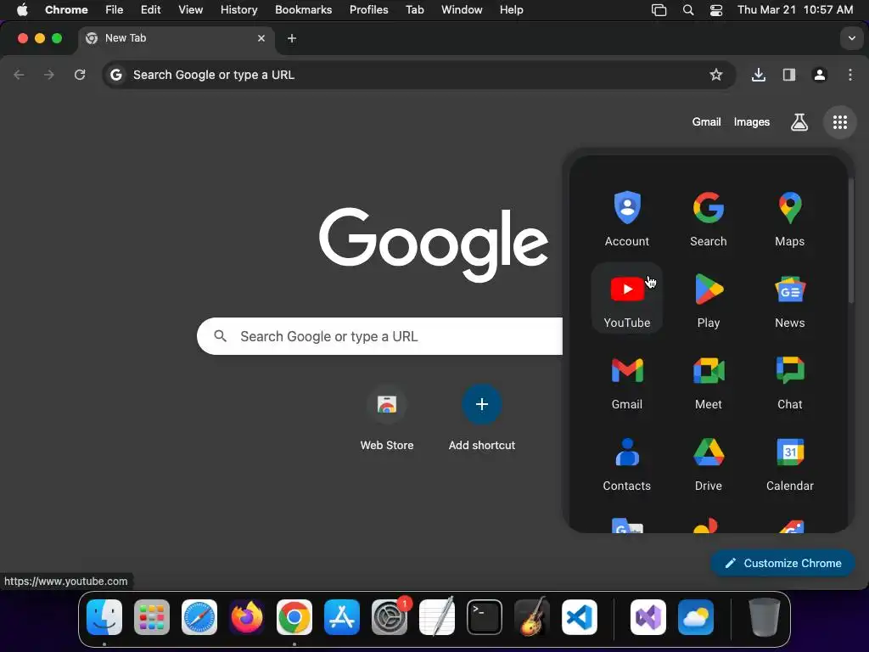Open Google Contacts app
The image size is (869, 652).
coord(627,463)
